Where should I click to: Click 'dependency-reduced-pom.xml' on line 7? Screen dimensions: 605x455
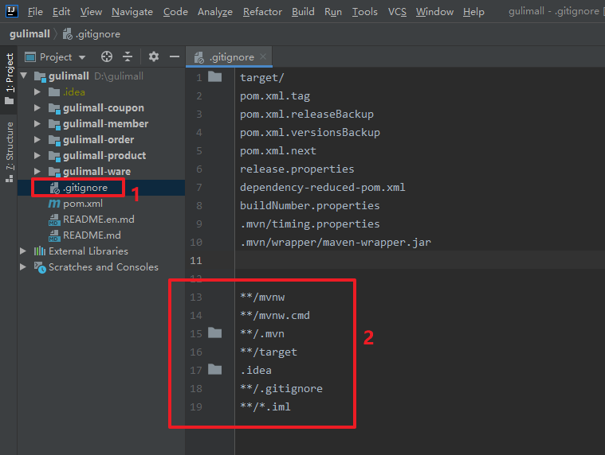(x=323, y=188)
